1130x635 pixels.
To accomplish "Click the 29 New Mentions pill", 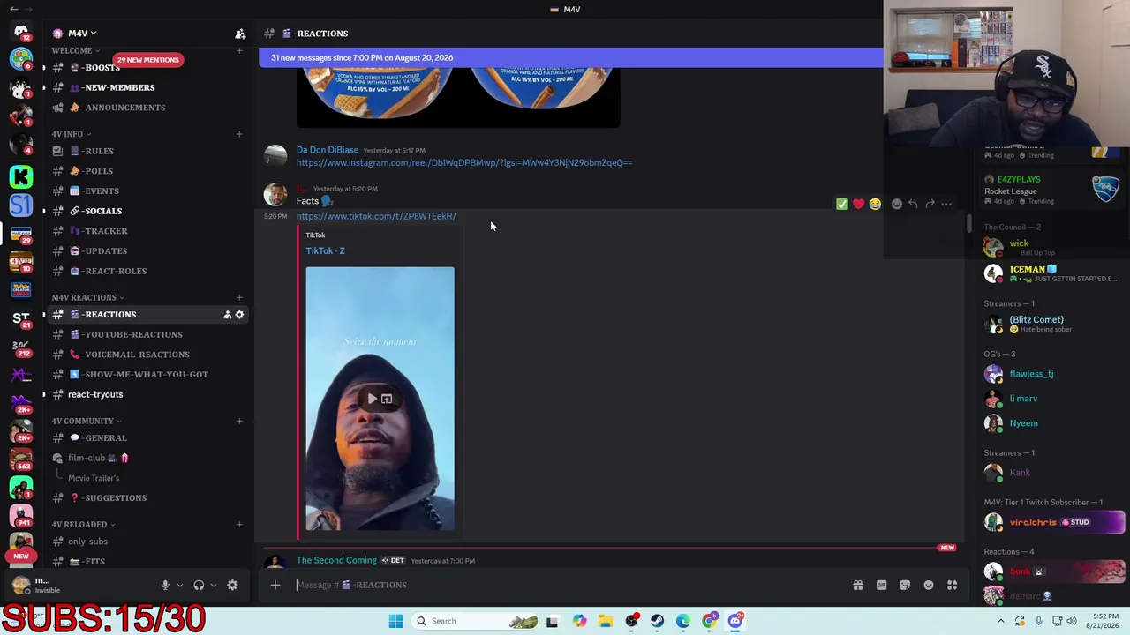I will pos(147,60).
